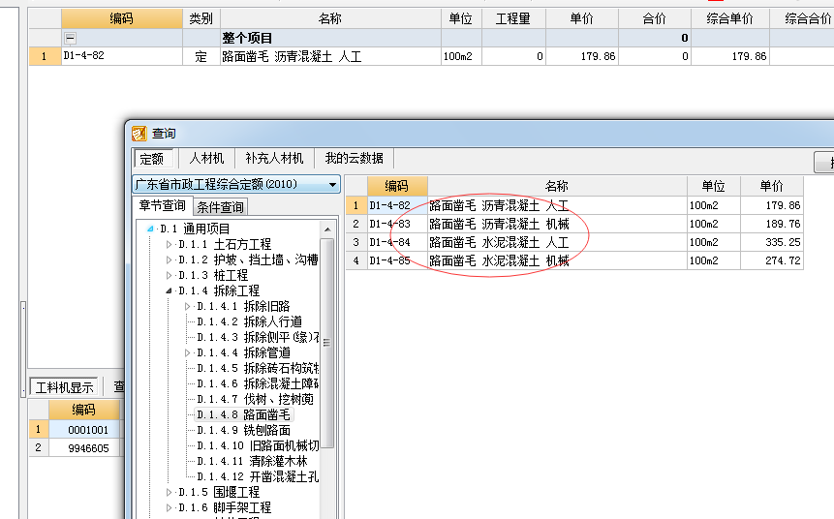
Task: Select D.1.4.8 路面凿毛 tree item
Action: click(243, 414)
